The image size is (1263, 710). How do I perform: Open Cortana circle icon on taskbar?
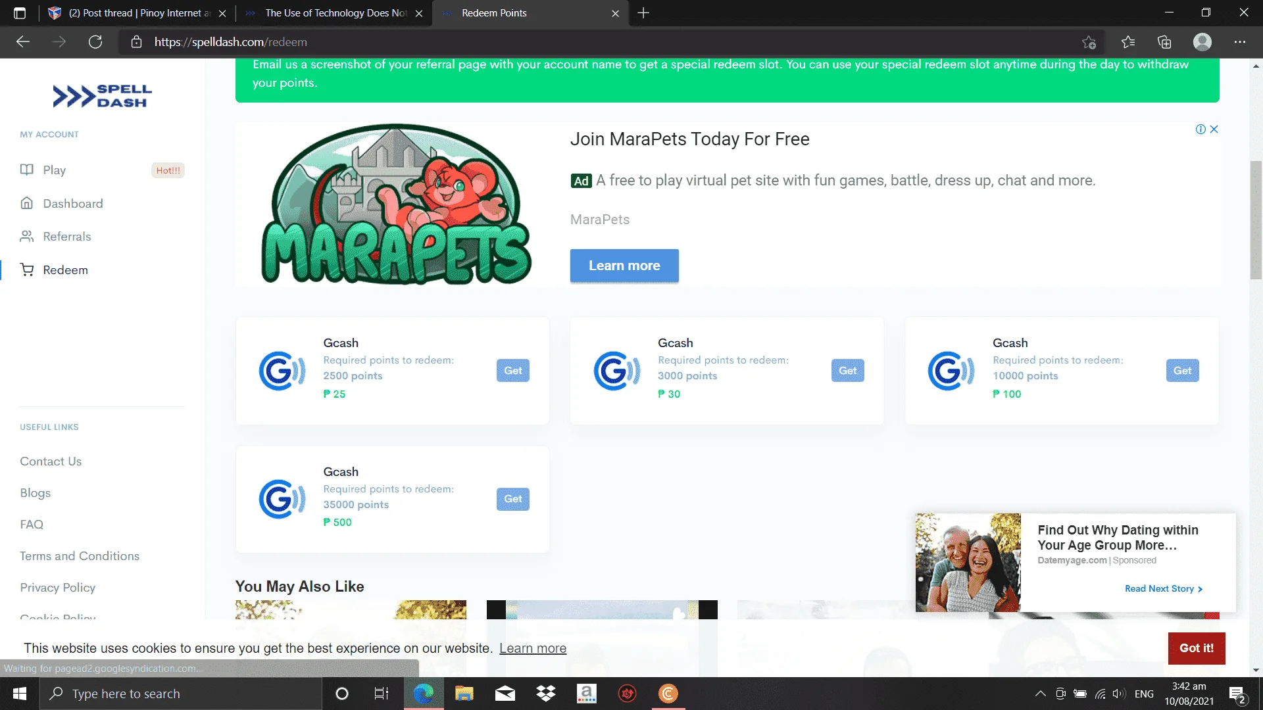coord(342,694)
